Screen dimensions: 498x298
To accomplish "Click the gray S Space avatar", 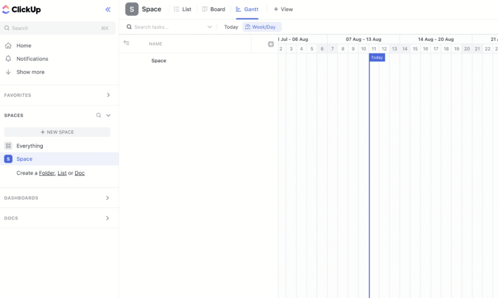I will tap(132, 9).
